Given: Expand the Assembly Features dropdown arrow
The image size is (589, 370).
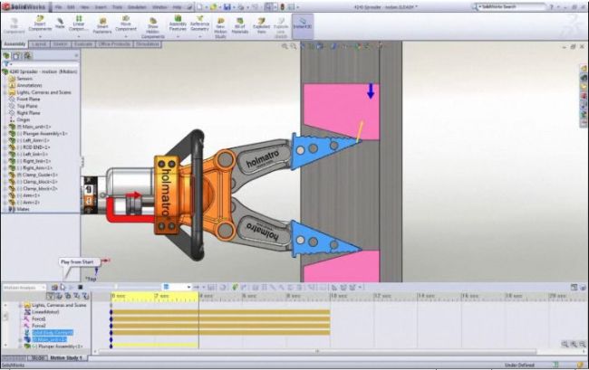Looking at the screenshot, I should click(178, 36).
